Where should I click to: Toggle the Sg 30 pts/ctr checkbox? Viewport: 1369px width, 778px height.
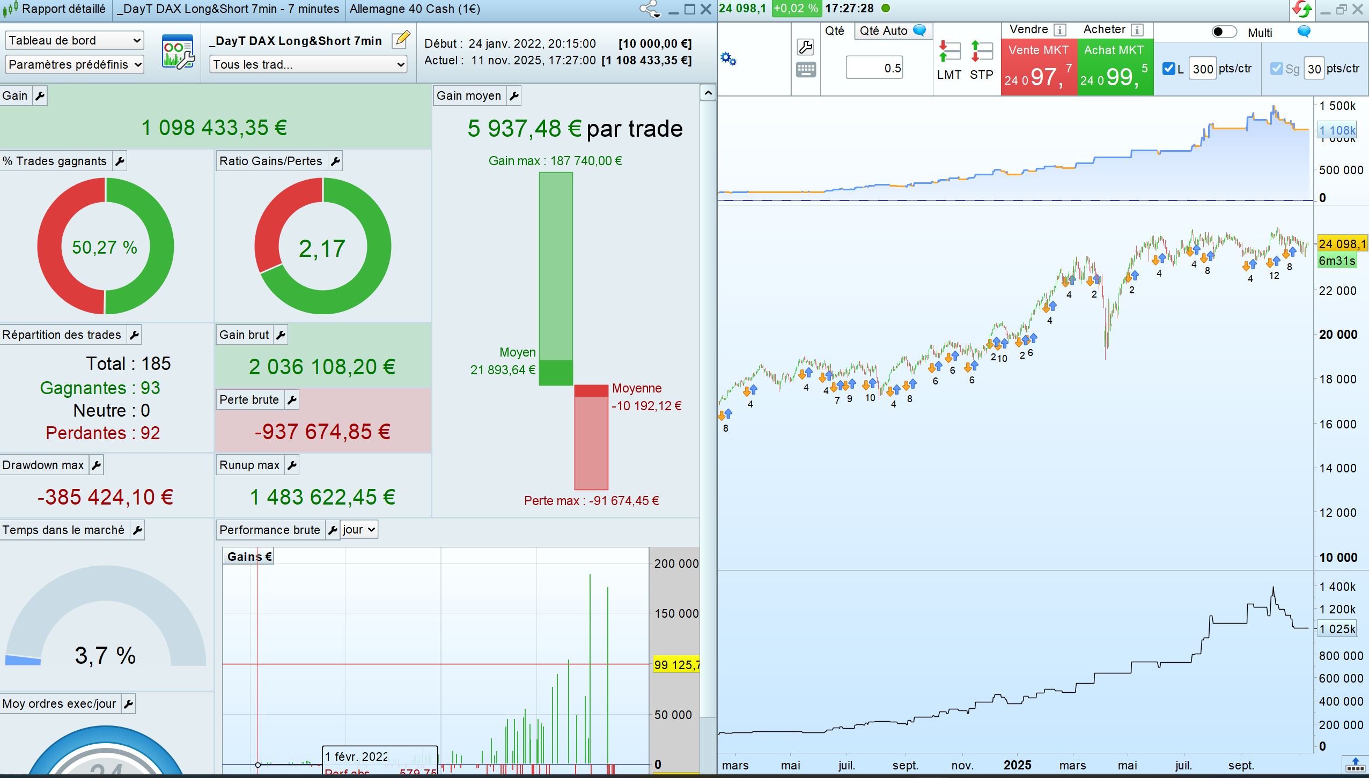(x=1277, y=69)
